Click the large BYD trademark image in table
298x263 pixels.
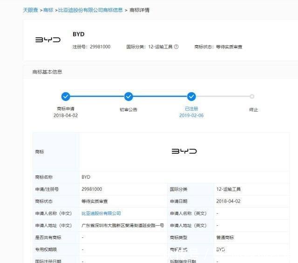(184, 151)
